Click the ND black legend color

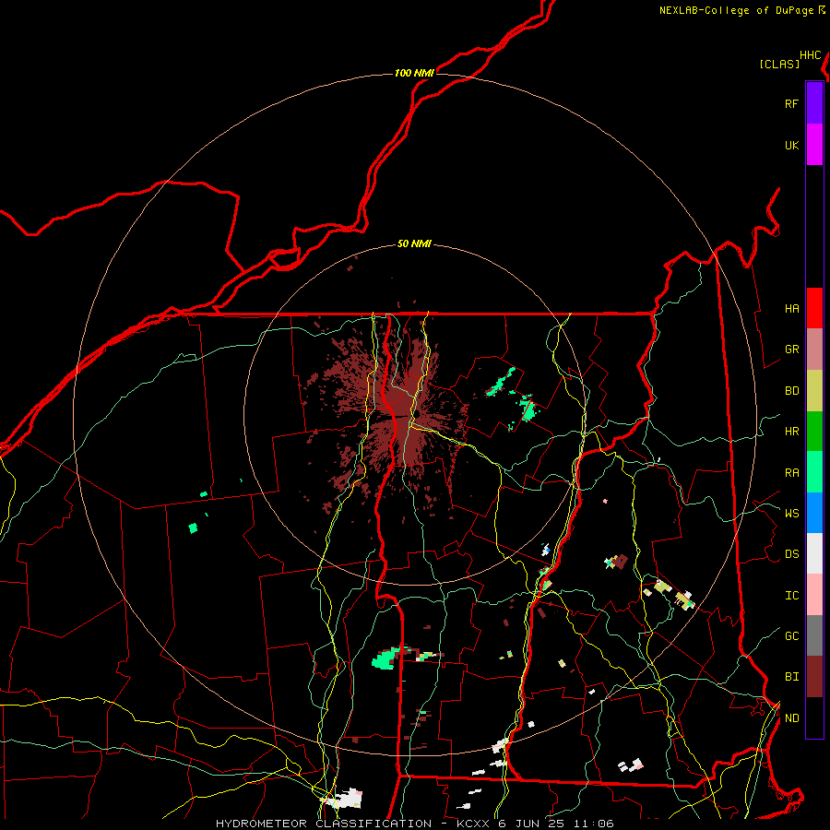click(x=814, y=717)
